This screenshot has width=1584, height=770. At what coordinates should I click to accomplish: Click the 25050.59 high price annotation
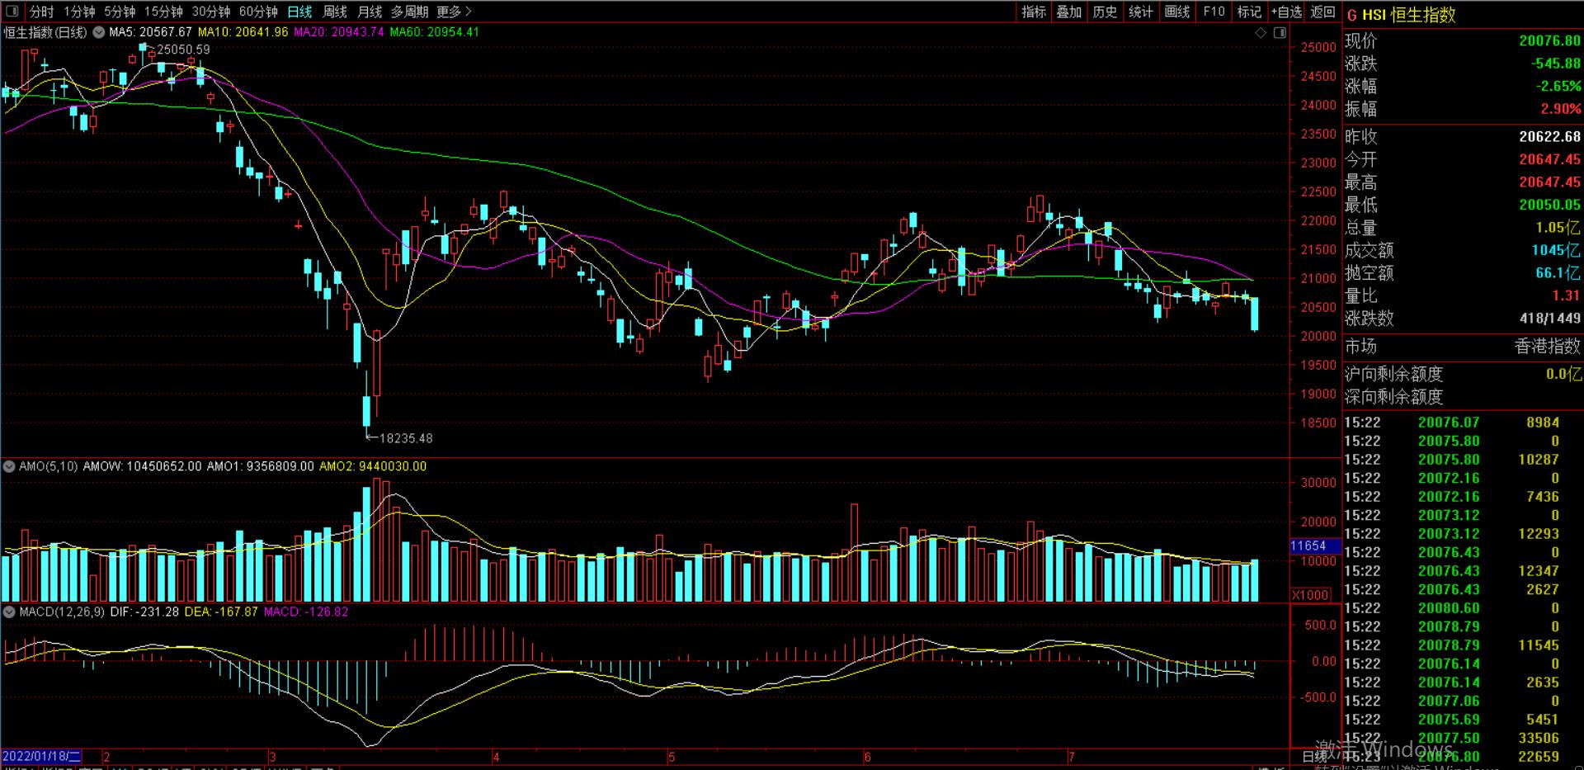183,50
